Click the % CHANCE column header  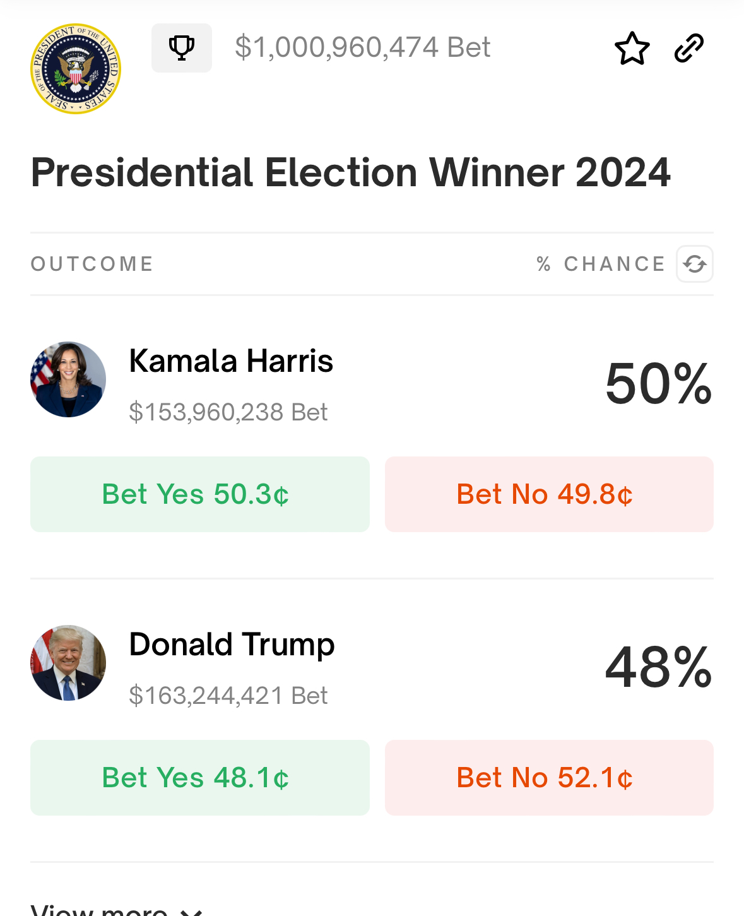(x=601, y=264)
